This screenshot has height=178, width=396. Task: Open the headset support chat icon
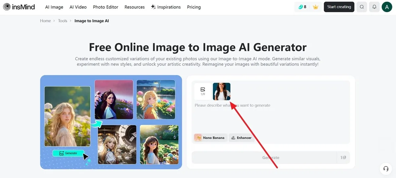tap(385, 168)
